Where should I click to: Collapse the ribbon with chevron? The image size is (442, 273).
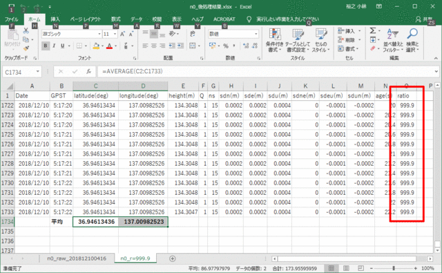click(x=436, y=58)
